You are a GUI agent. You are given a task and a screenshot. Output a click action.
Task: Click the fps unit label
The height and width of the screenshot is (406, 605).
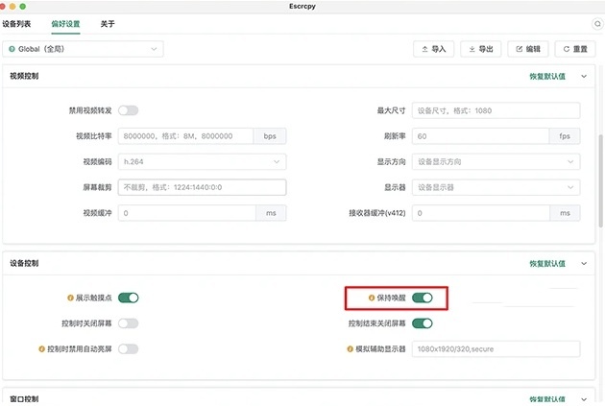[565, 136]
